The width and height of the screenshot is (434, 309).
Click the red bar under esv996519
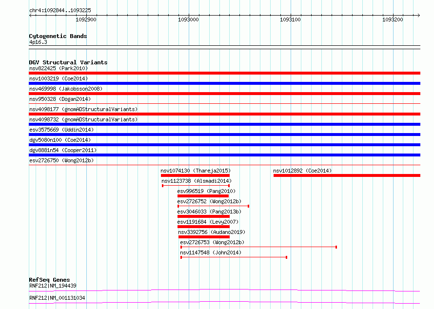203,196
